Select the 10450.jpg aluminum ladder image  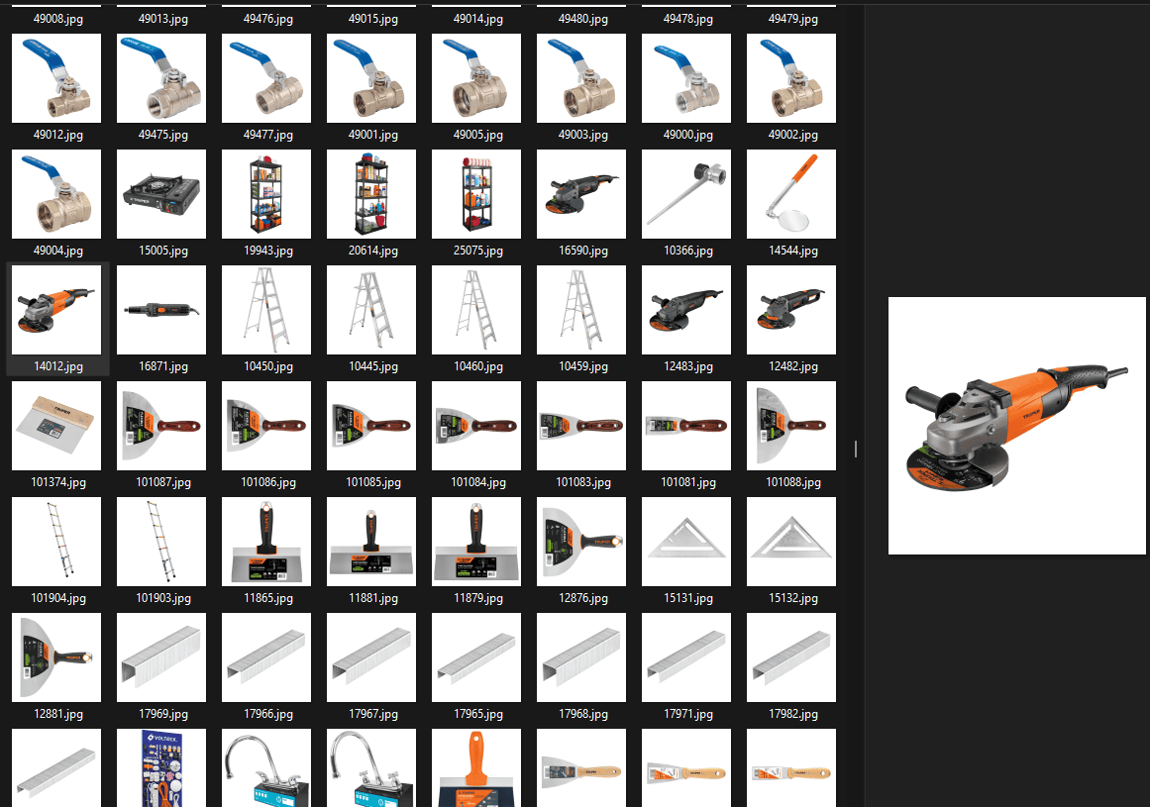pos(266,310)
